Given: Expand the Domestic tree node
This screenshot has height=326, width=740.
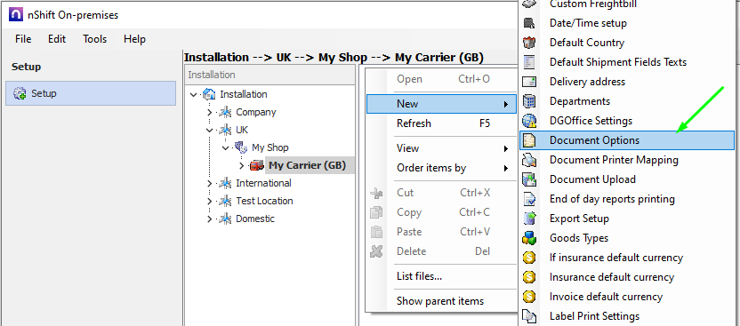Looking at the screenshot, I should click(210, 219).
